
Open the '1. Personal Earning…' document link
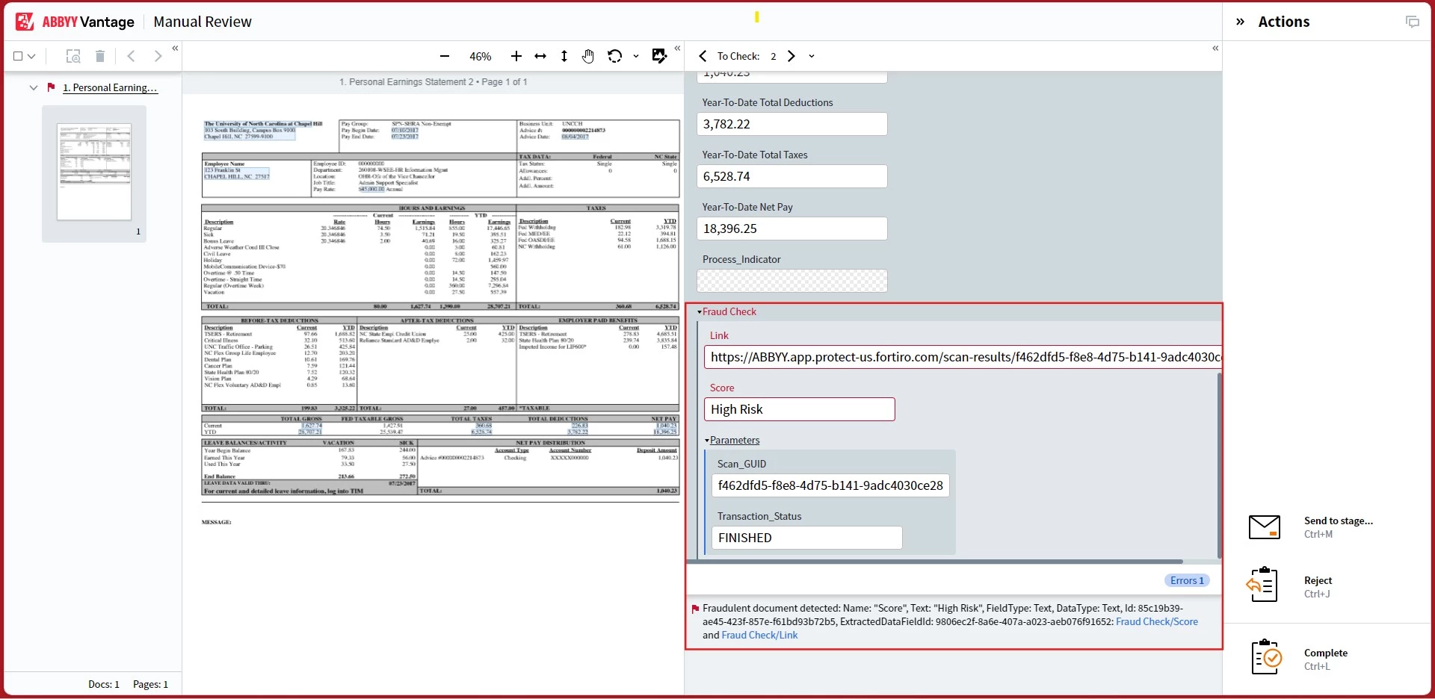(x=110, y=87)
